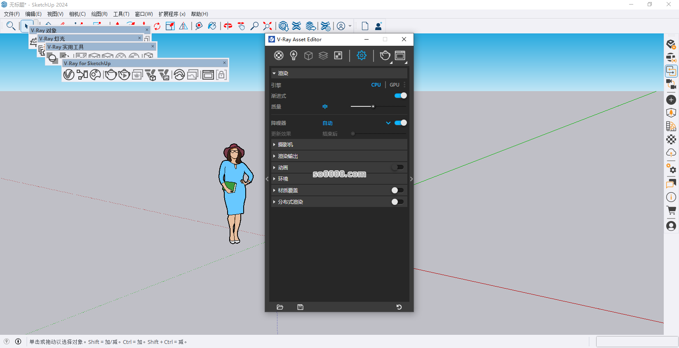679x348 pixels.
Task: Open the 降噪器 denoiser dropdown chevron
Action: point(388,123)
